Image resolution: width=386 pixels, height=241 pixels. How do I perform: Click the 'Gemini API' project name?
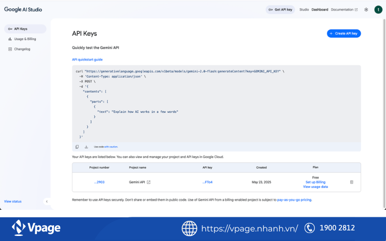coord(137,182)
